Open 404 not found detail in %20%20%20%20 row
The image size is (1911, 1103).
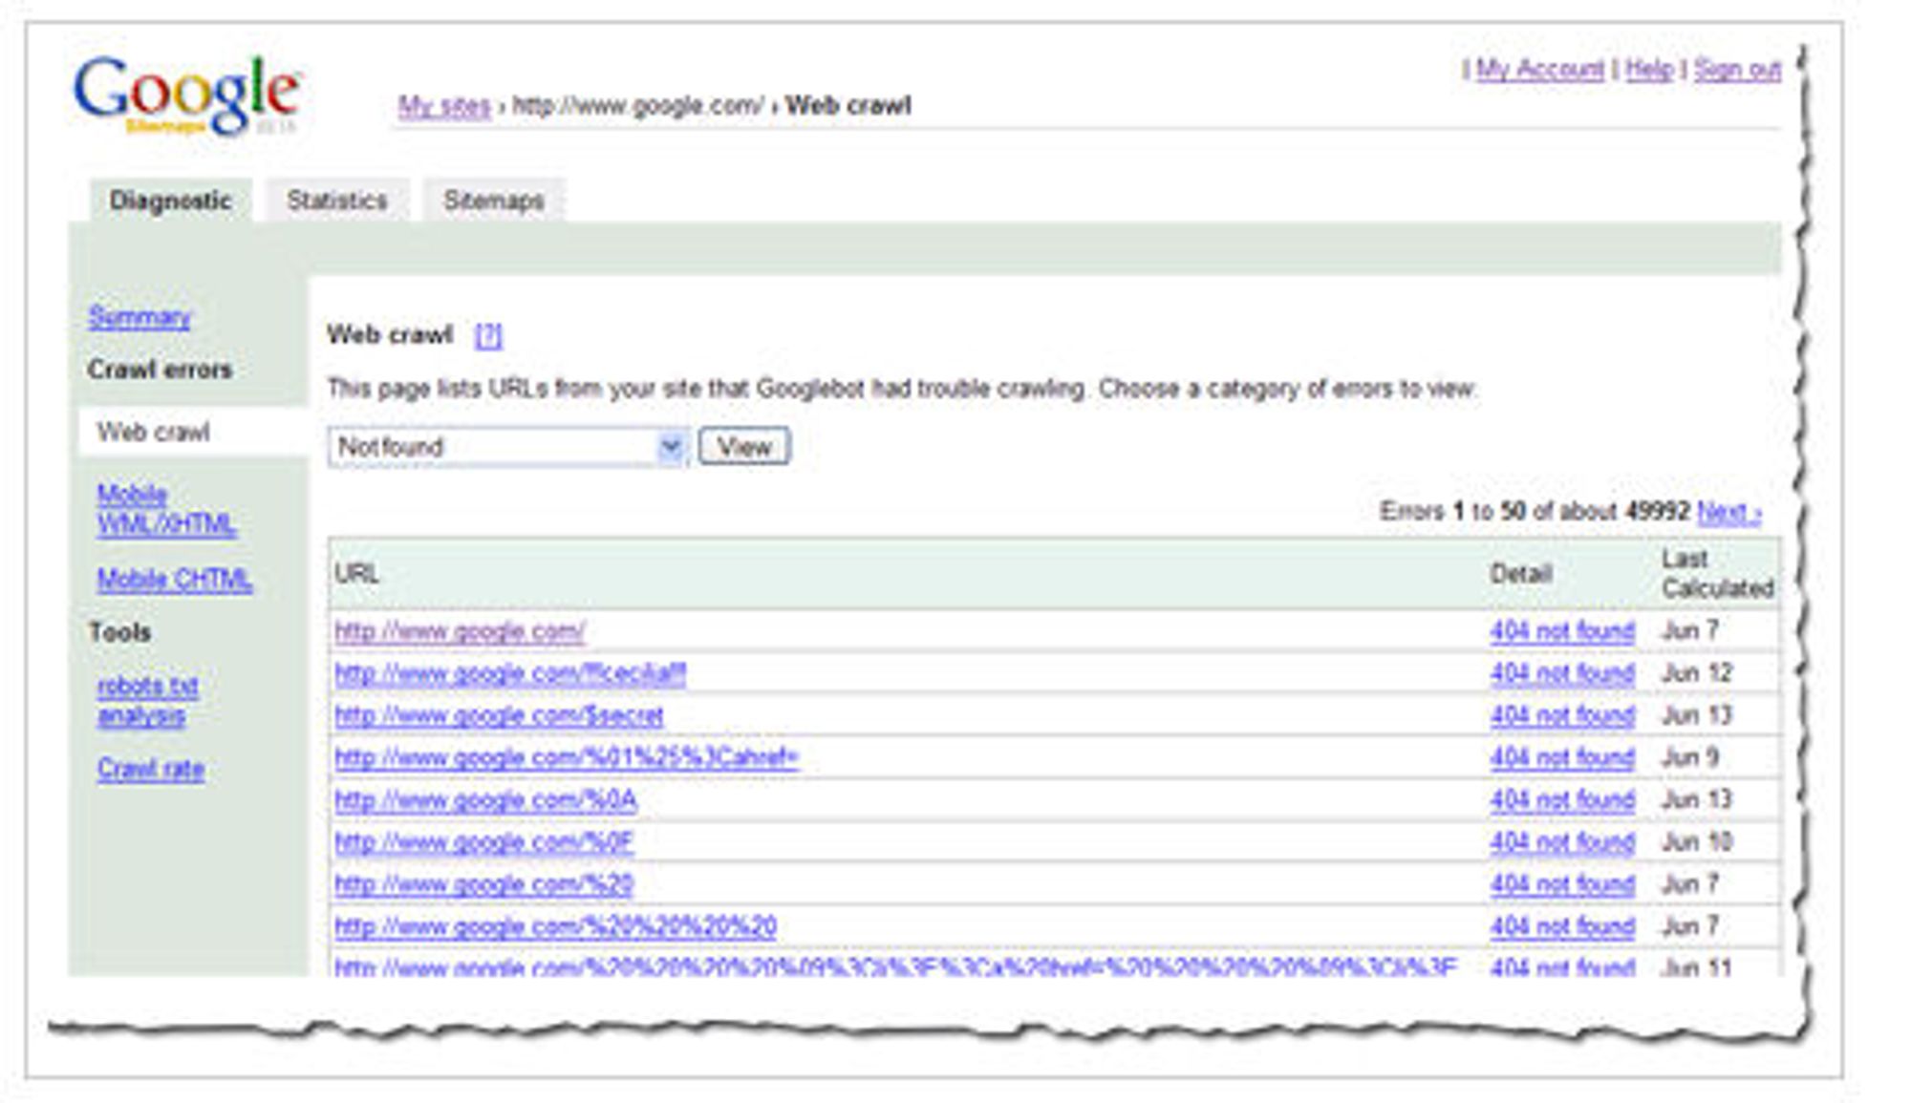coord(1562,926)
